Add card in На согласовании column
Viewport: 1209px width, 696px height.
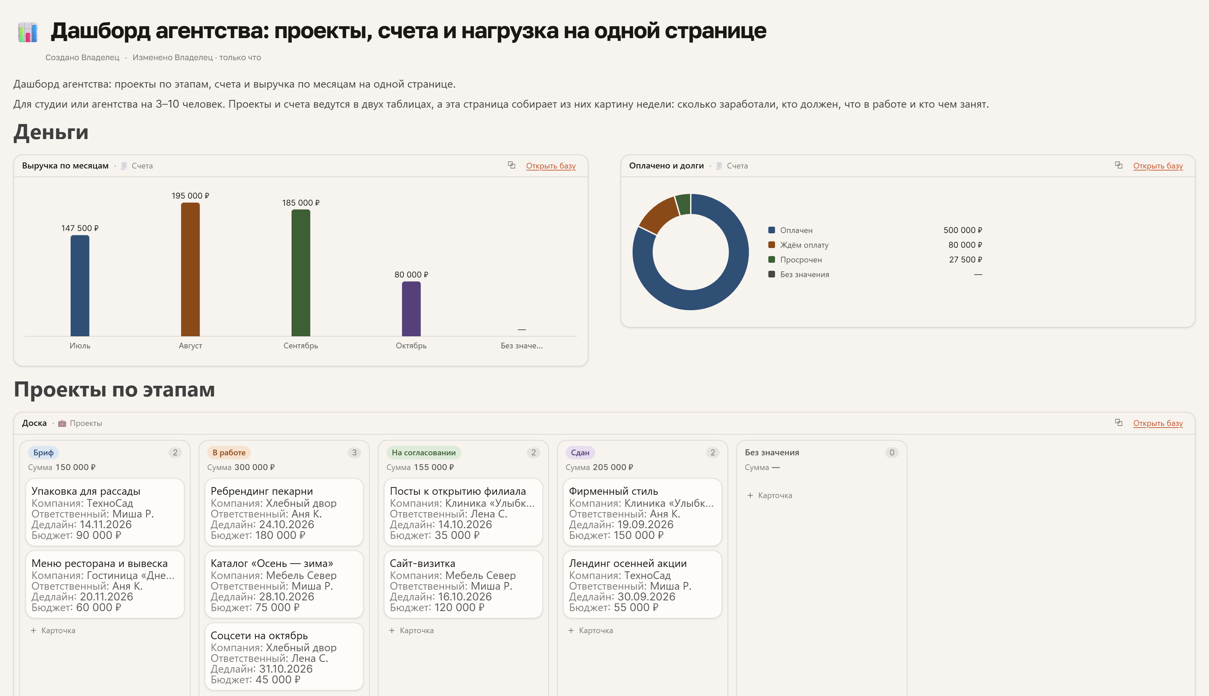(412, 630)
